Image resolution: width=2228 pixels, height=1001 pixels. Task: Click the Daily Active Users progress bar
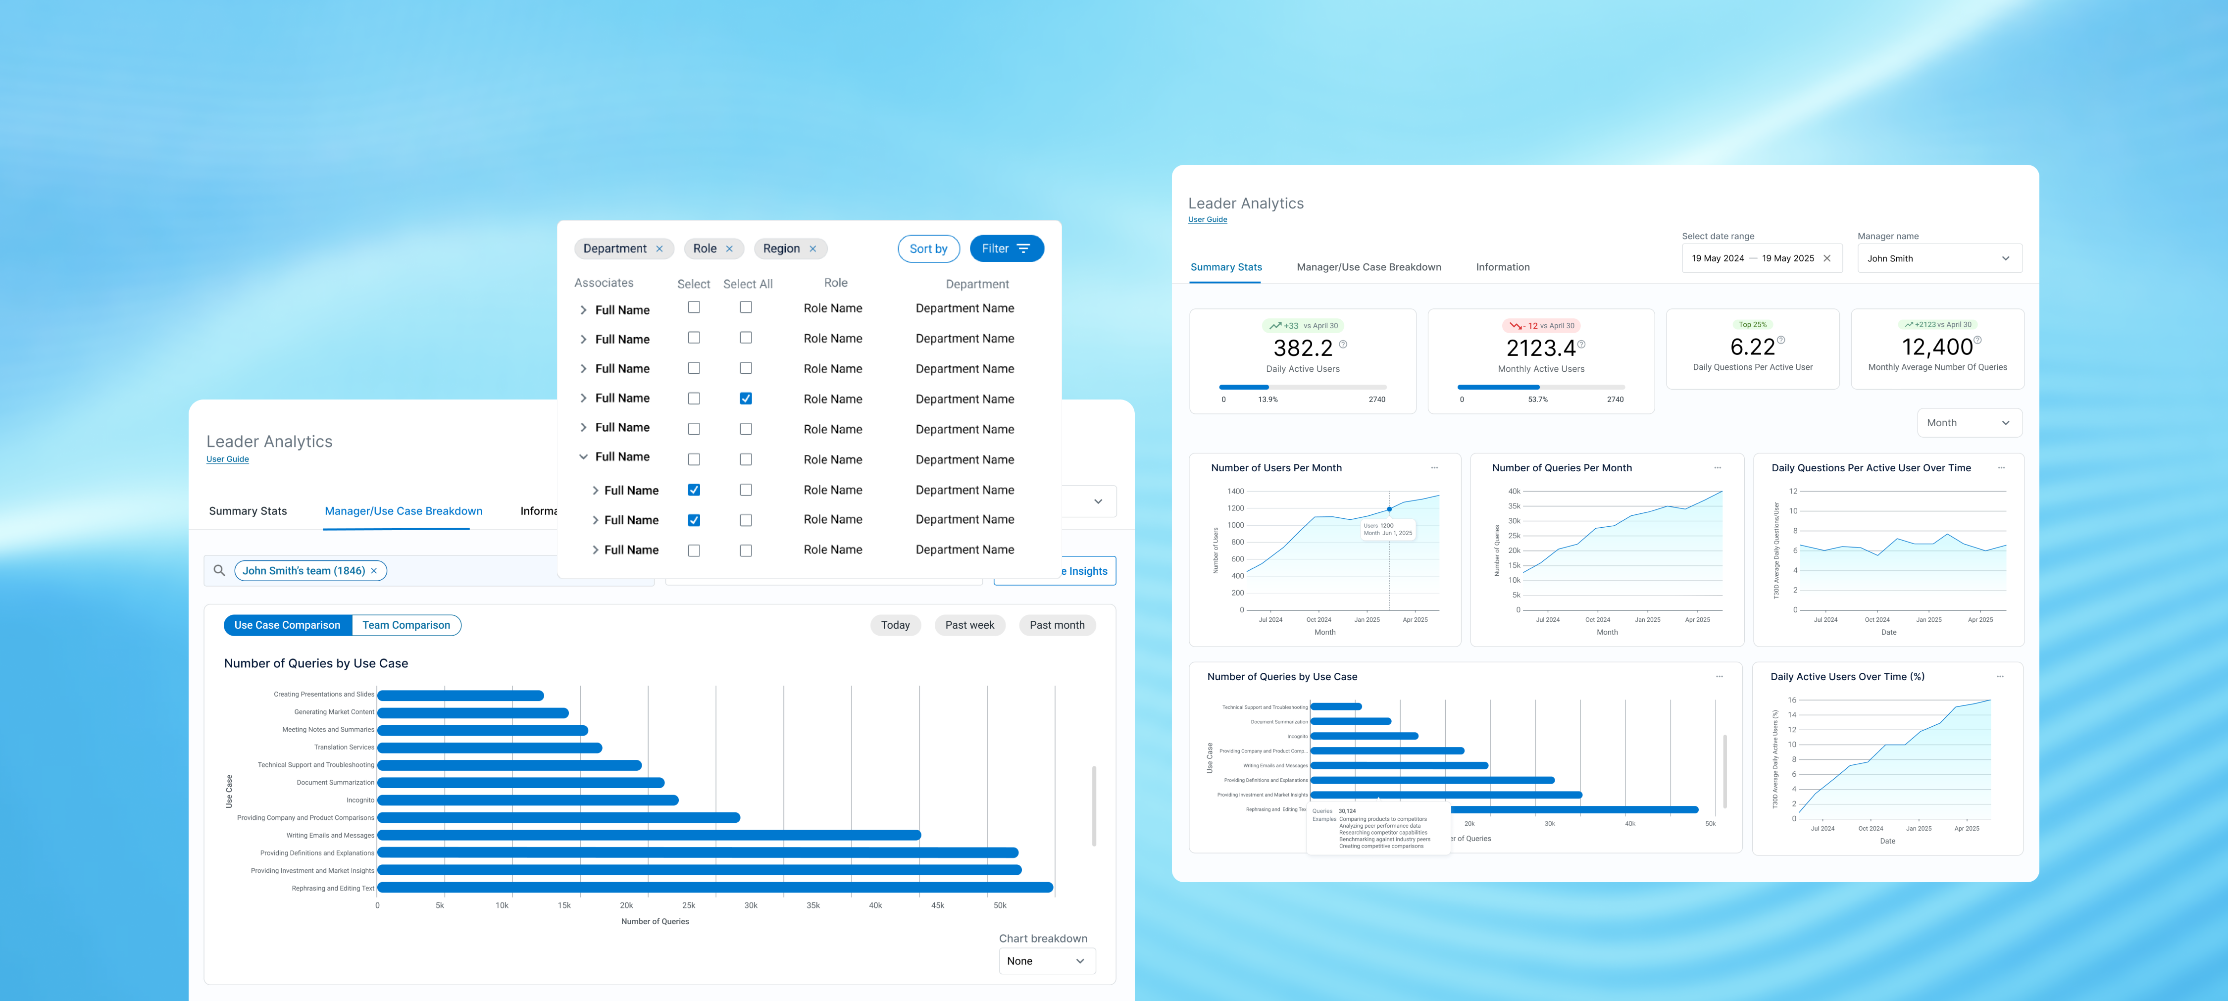point(1303,387)
